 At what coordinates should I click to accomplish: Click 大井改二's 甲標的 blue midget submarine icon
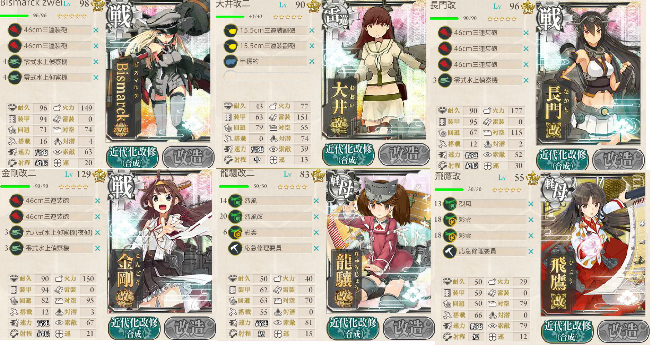coord(231,61)
